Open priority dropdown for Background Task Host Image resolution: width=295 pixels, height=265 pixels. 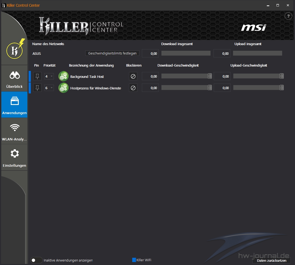click(x=49, y=76)
